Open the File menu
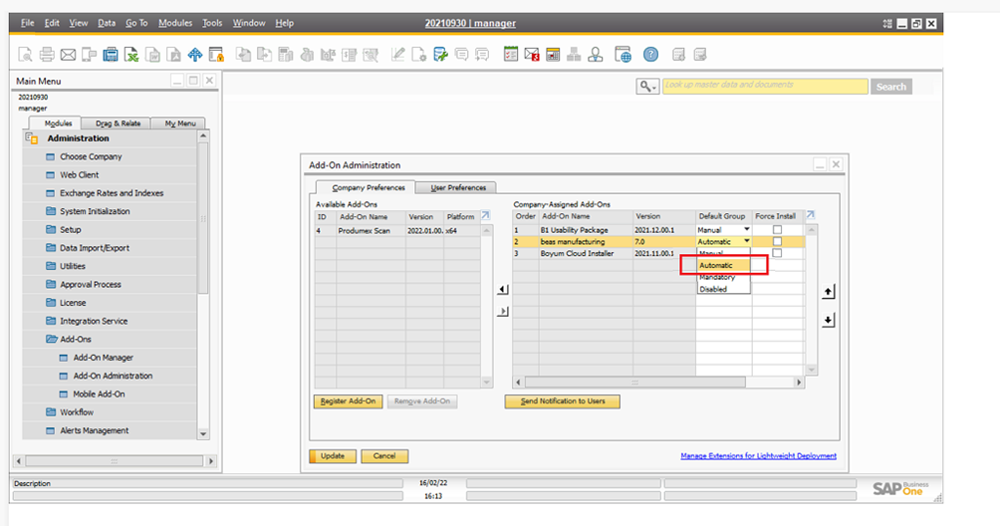 point(28,23)
